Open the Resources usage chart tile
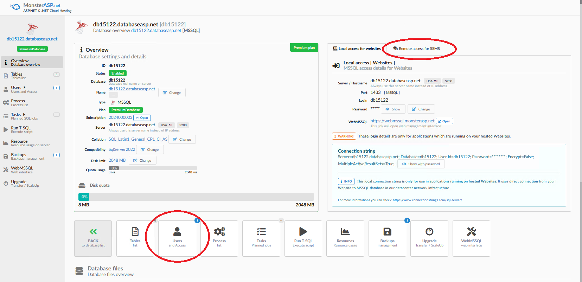The image size is (582, 282). click(345, 238)
